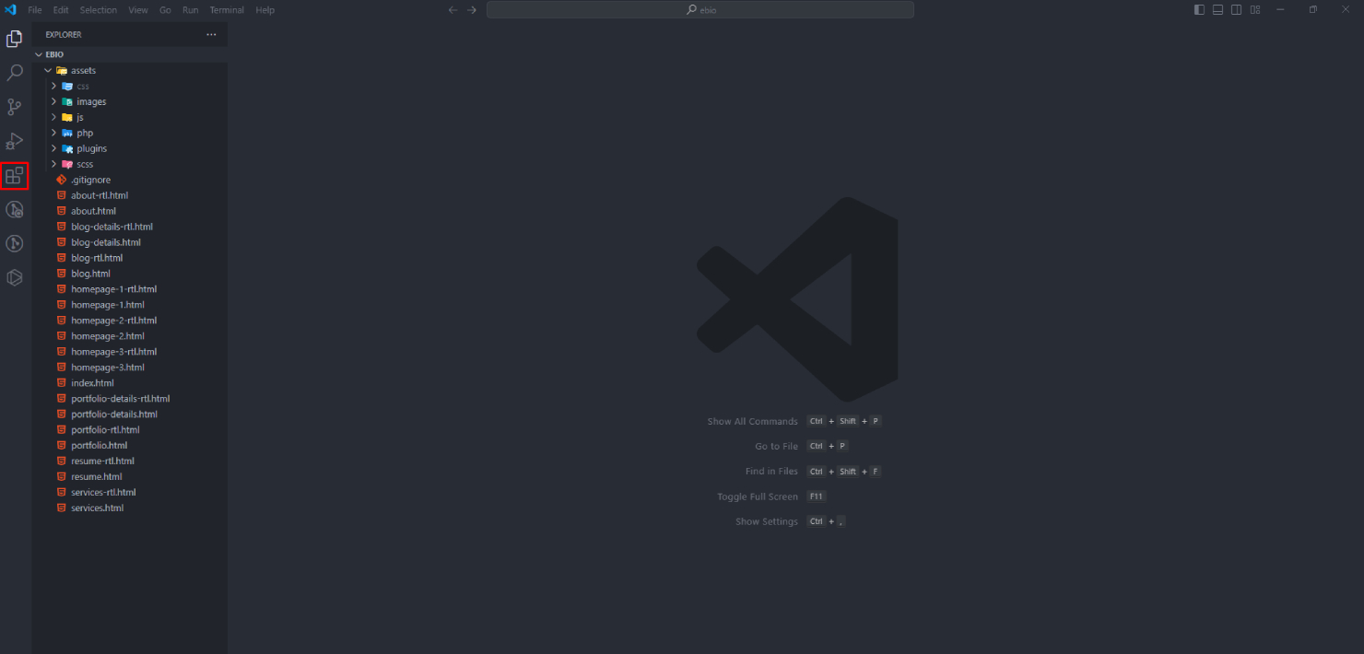
Task: Expand the scss folder chevron
Action: pos(54,164)
